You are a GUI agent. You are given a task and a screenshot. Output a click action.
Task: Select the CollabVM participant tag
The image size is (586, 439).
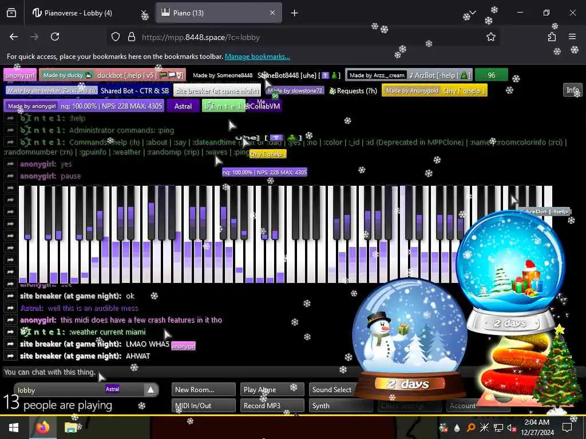(264, 106)
